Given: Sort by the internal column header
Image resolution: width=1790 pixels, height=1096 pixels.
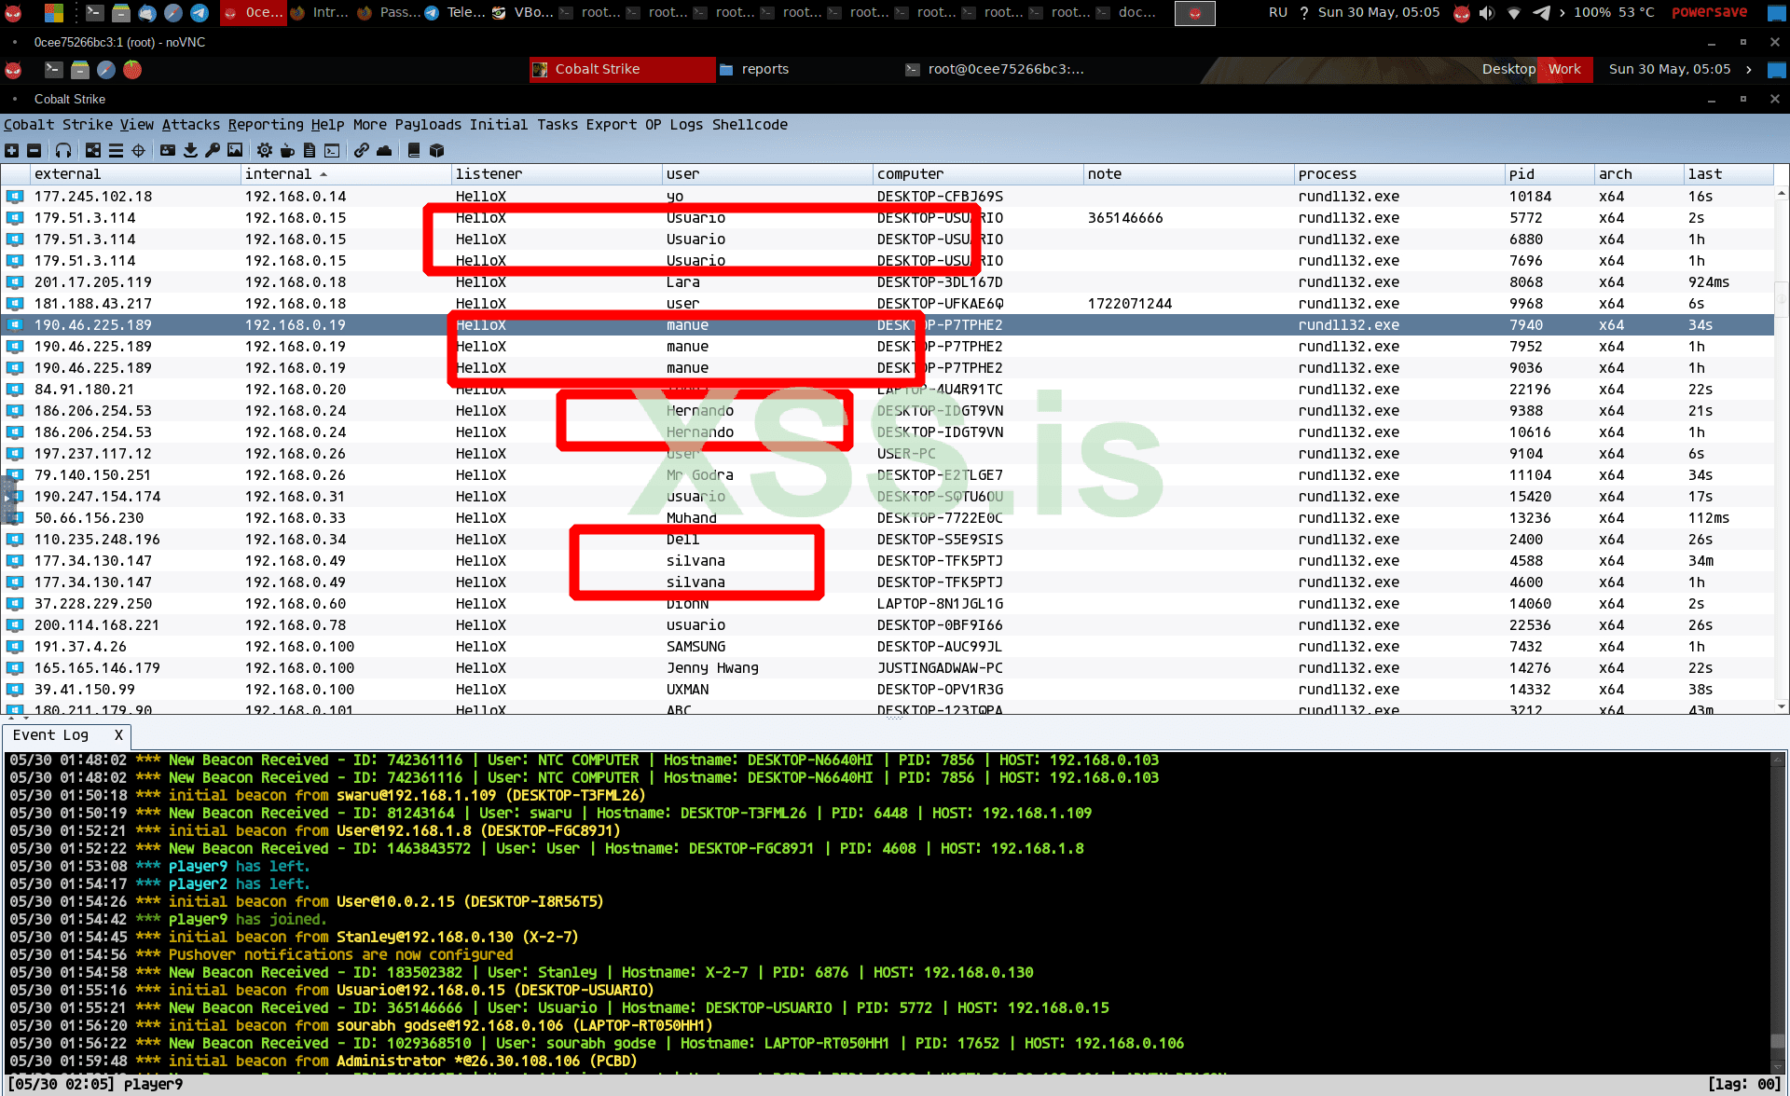Looking at the screenshot, I should (x=278, y=174).
